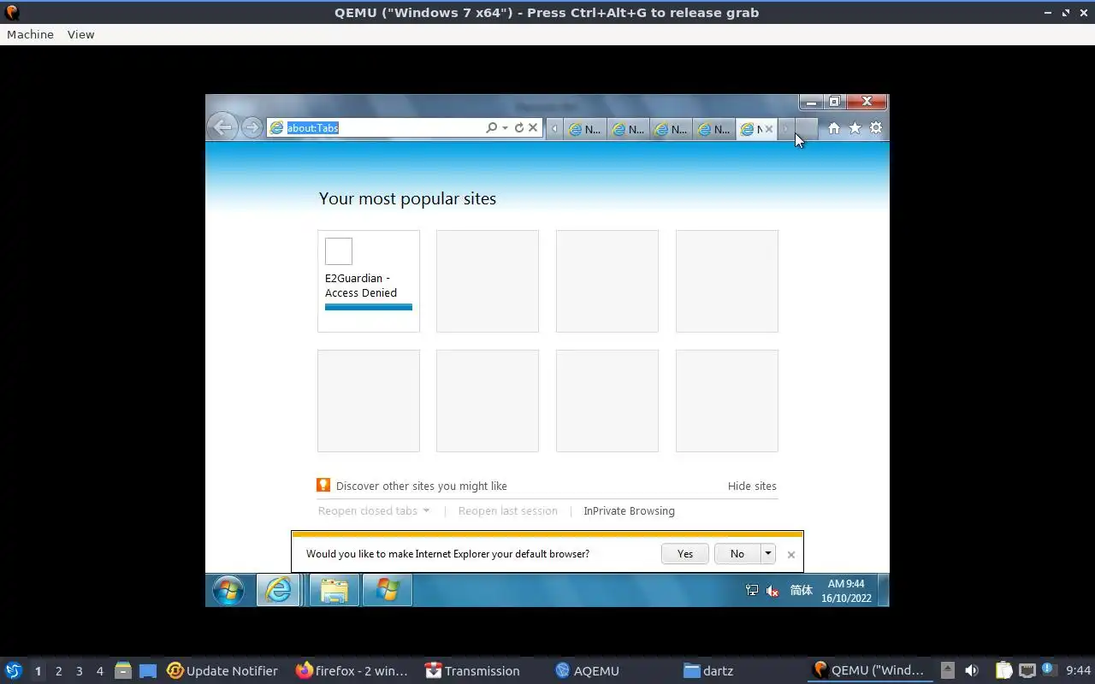Go back with IE Back arrow
Viewport: 1095px width, 684px height.
coord(222,127)
